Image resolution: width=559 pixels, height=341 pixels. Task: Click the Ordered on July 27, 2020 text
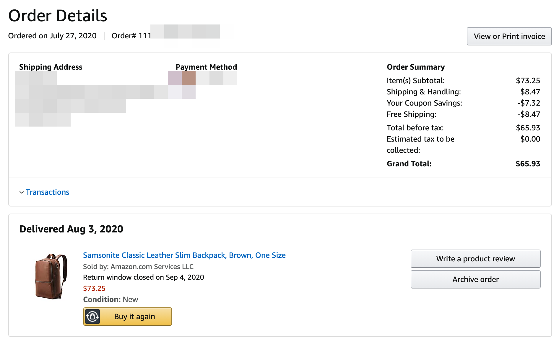(x=52, y=36)
